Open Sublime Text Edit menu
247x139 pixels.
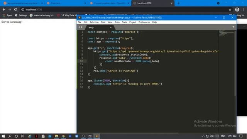85,22
